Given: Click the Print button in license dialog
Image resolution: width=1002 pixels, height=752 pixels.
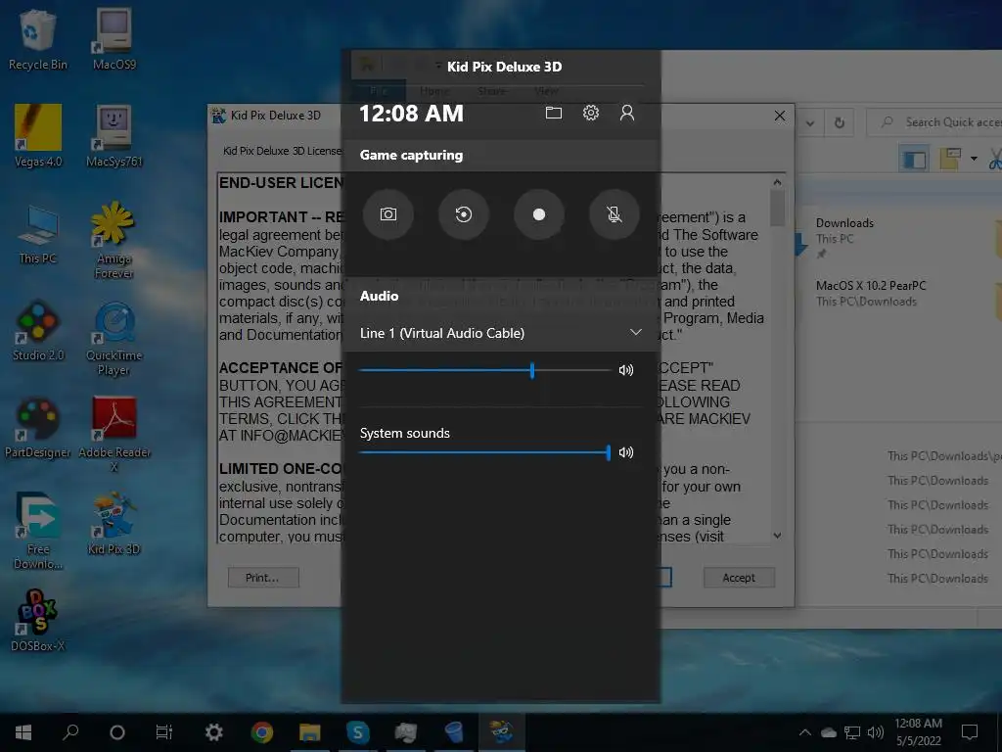Looking at the screenshot, I should coord(262,578).
